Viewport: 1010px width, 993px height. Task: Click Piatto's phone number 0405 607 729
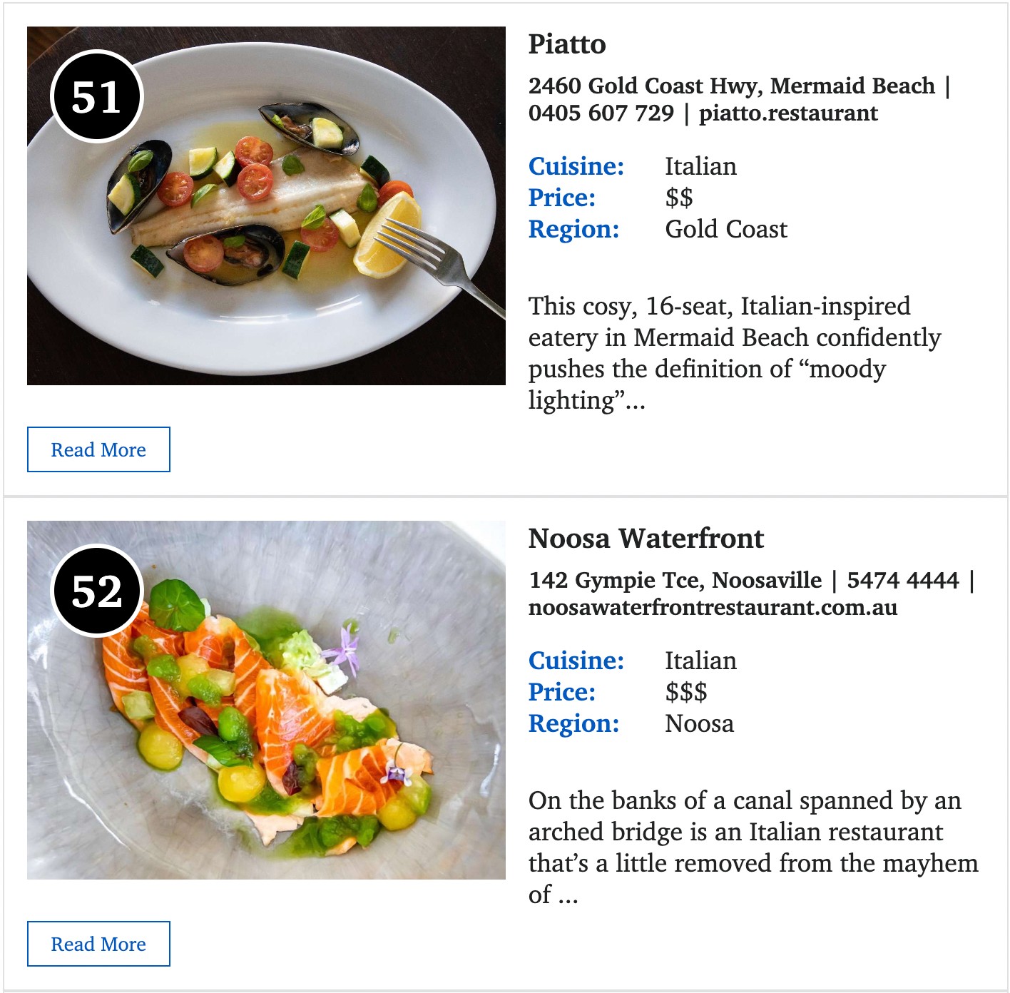coord(601,113)
